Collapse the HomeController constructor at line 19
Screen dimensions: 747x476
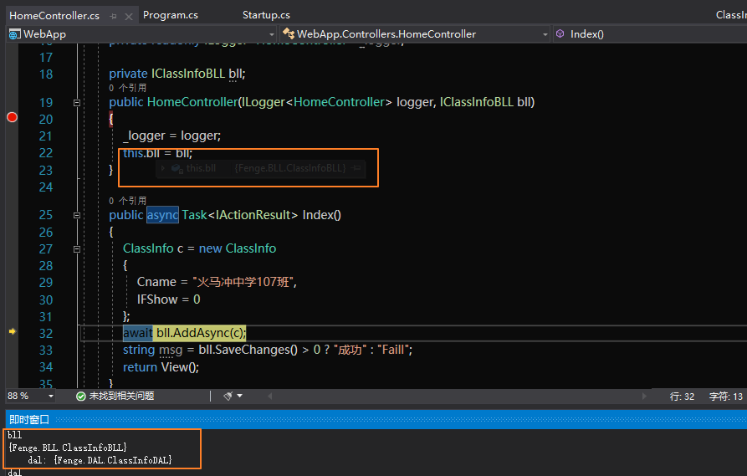(77, 102)
